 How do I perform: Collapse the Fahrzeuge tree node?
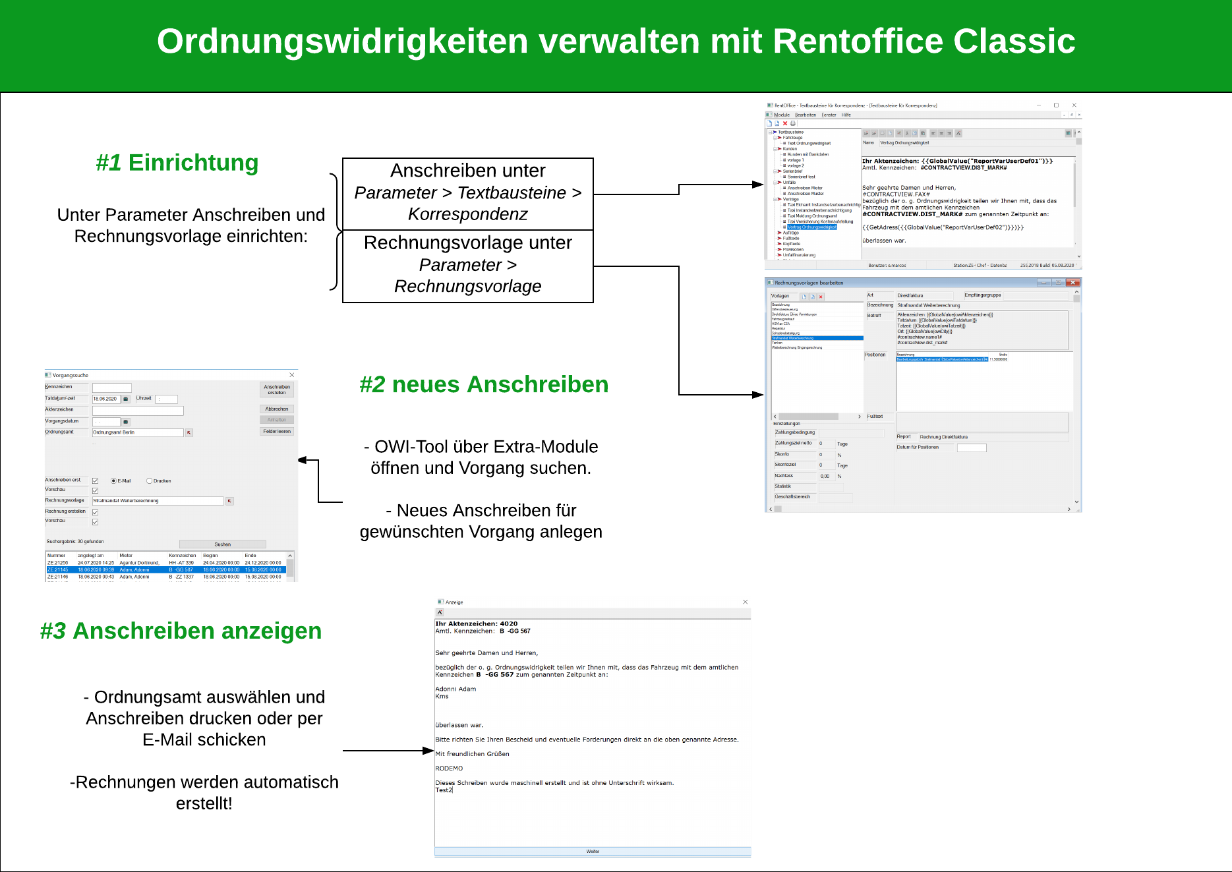pos(775,138)
